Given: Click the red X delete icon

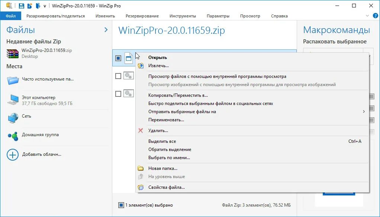Looking at the screenshot, I should pos(141,131).
